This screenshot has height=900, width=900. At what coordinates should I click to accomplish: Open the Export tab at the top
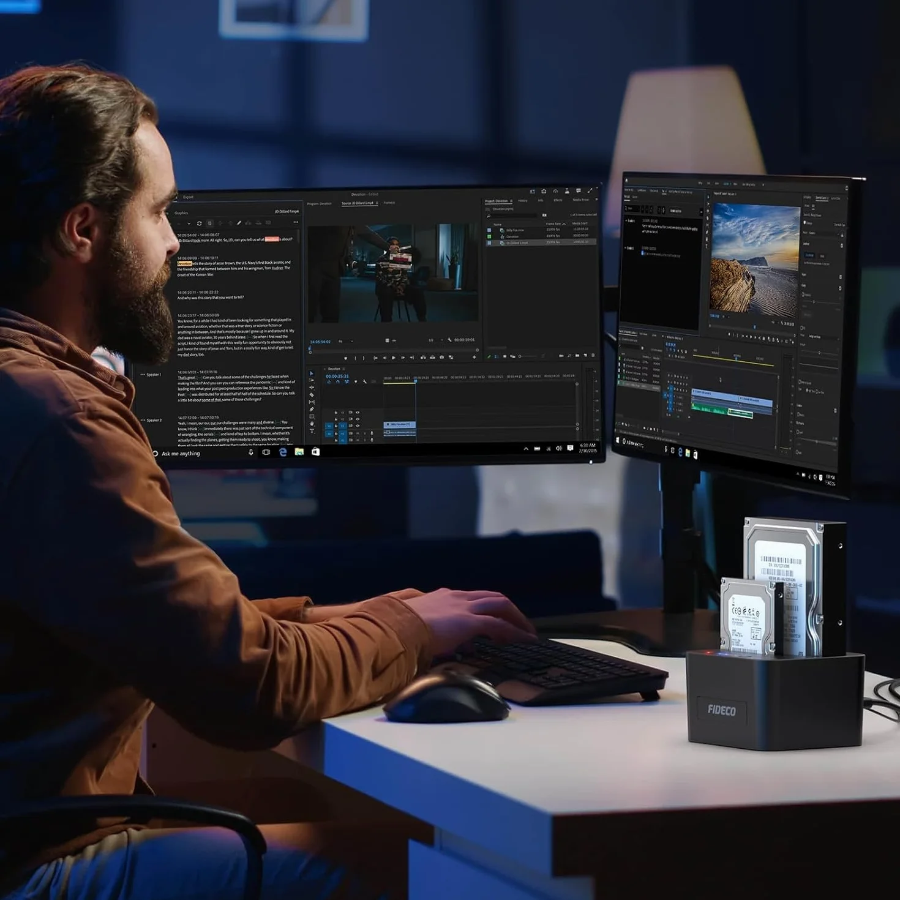pos(188,197)
